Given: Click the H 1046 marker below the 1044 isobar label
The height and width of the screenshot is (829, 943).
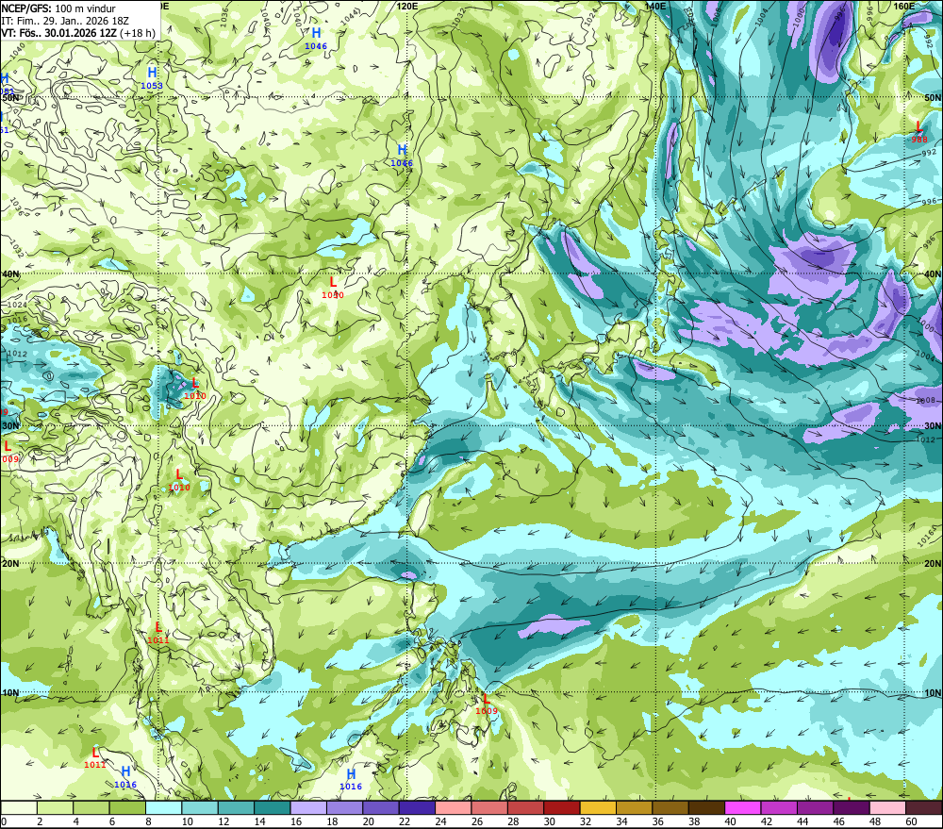Looking at the screenshot, I should click(316, 39).
